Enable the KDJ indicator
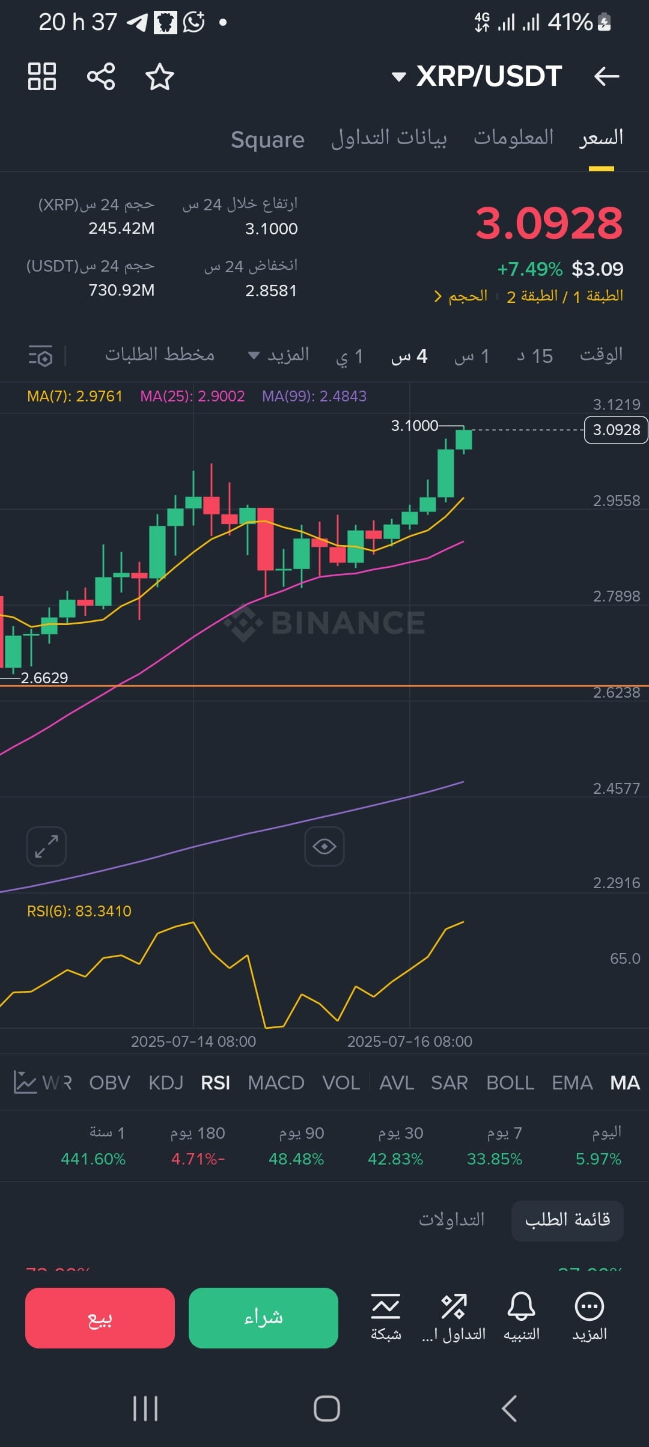The image size is (649, 1447). (x=166, y=1083)
